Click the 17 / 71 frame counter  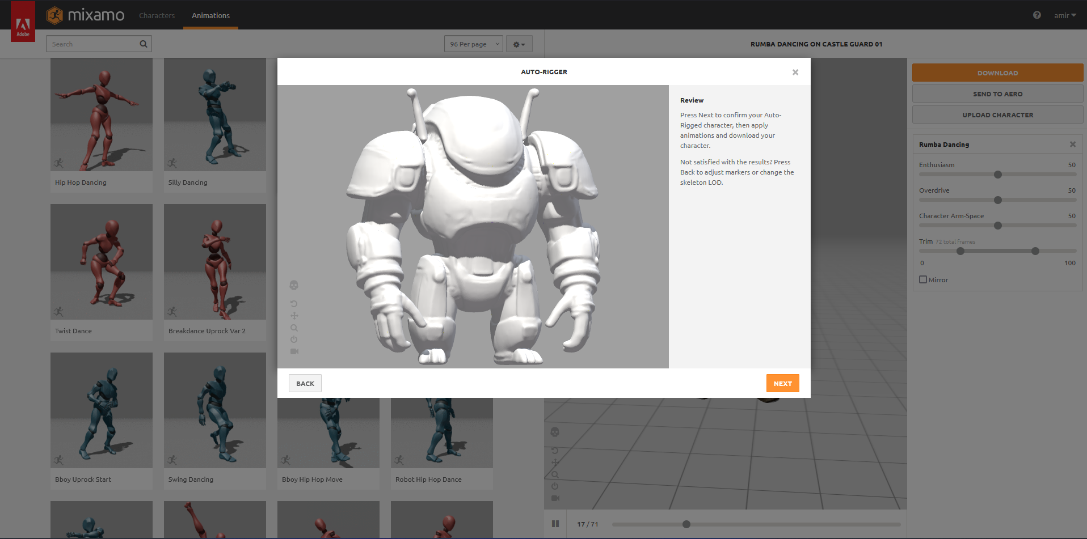pyautogui.click(x=588, y=524)
